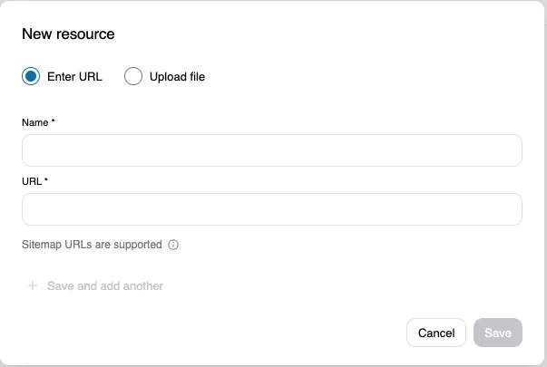Click the word Sitemap in the hint text

[x=42, y=245]
